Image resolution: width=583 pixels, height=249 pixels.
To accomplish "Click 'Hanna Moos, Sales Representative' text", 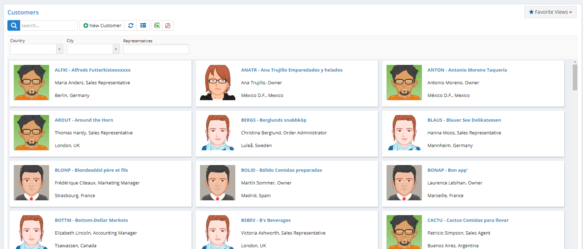I will tap(464, 133).
